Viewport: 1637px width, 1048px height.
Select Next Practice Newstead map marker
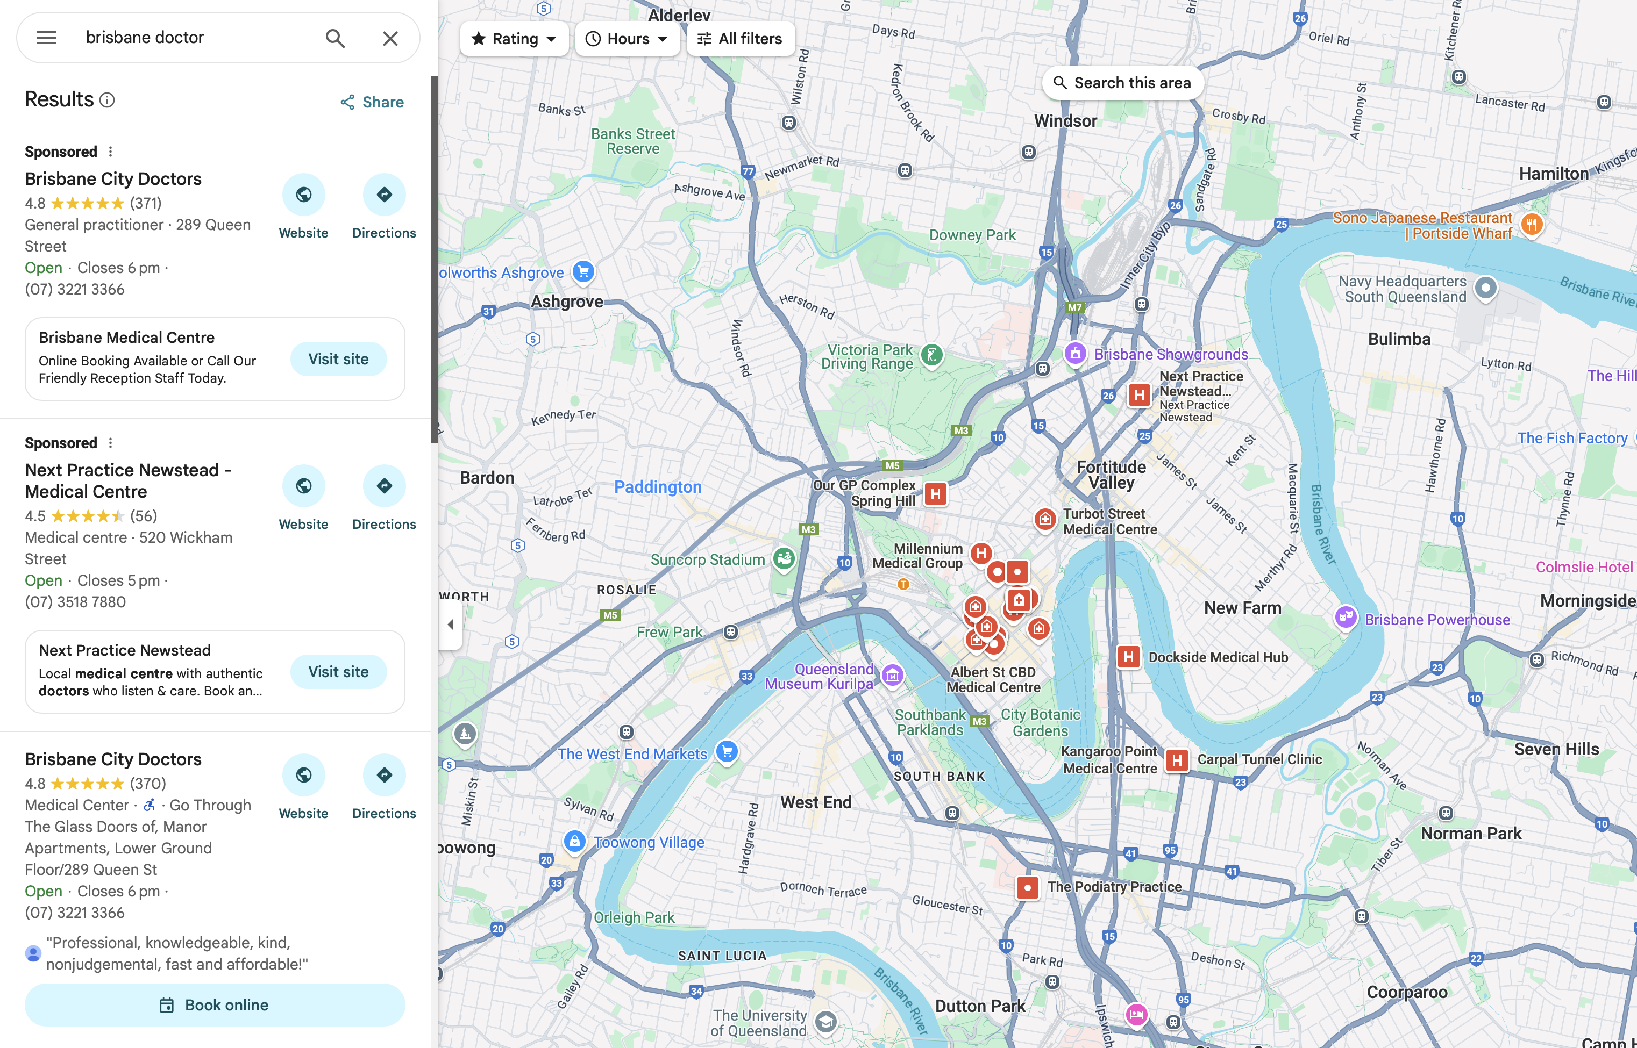tap(1139, 396)
